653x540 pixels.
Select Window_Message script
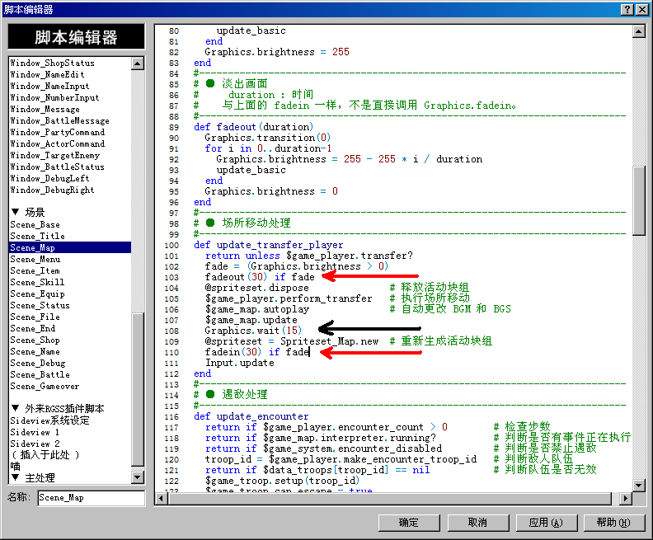(45, 110)
